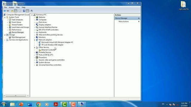Expand the Task Scheduler node arrow
The width and height of the screenshot is (191, 107).
(7, 20)
